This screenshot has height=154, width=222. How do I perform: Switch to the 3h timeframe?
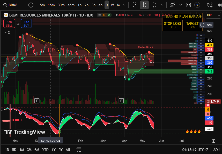point(93,5)
